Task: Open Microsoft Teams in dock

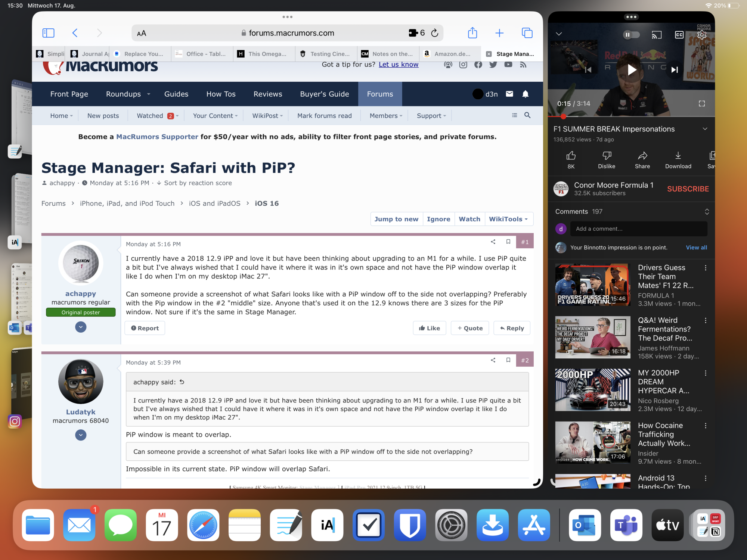Action: [x=626, y=525]
